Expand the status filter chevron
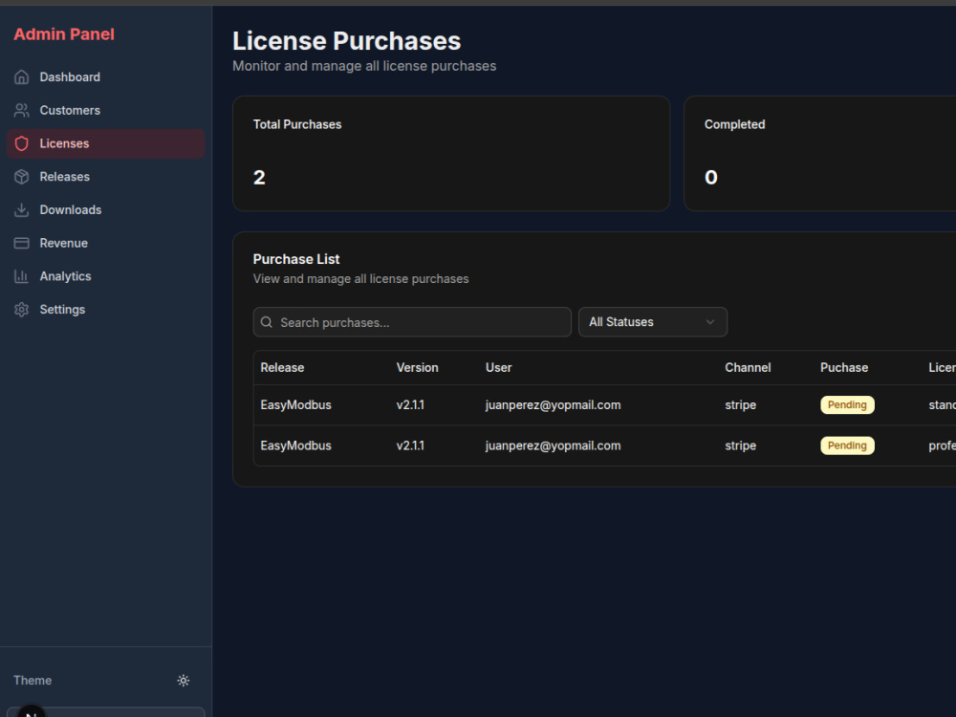This screenshot has width=956, height=717. click(x=710, y=322)
